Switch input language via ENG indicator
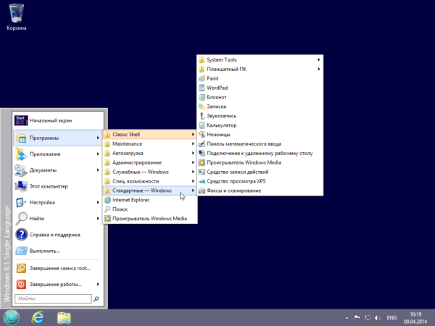This screenshot has width=435, height=326. 391,318
